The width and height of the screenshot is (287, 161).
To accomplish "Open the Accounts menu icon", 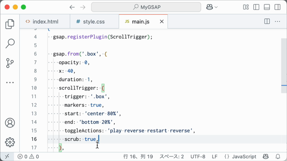I will click(10, 123).
